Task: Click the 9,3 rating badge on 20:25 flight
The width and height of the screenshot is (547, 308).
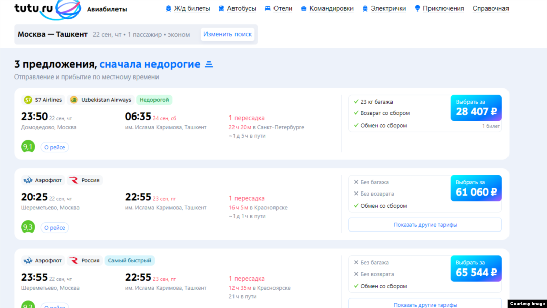Action: 28,227
